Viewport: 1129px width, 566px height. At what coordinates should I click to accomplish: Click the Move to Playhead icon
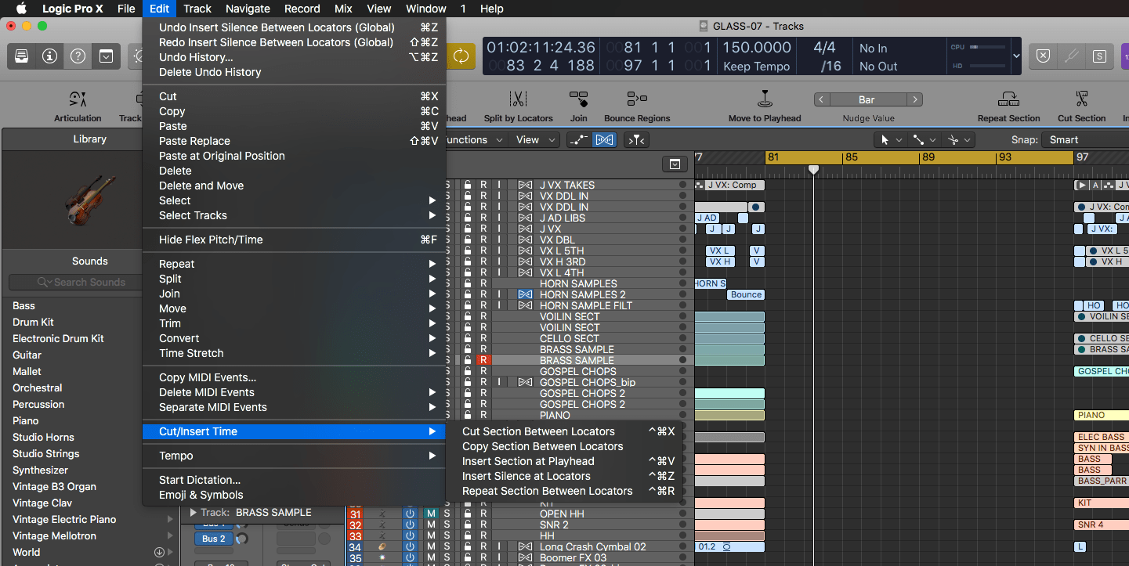coord(764,106)
